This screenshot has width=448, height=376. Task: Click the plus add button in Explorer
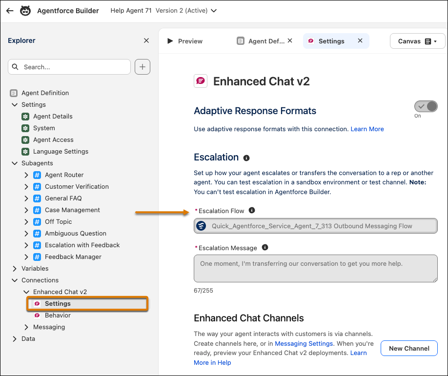pos(143,67)
